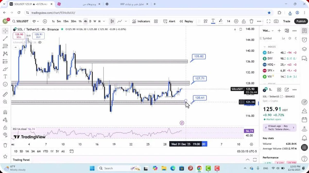The image size is (309, 173).
Task: Open watchlist advanced view icon
Action: [x=287, y=31]
